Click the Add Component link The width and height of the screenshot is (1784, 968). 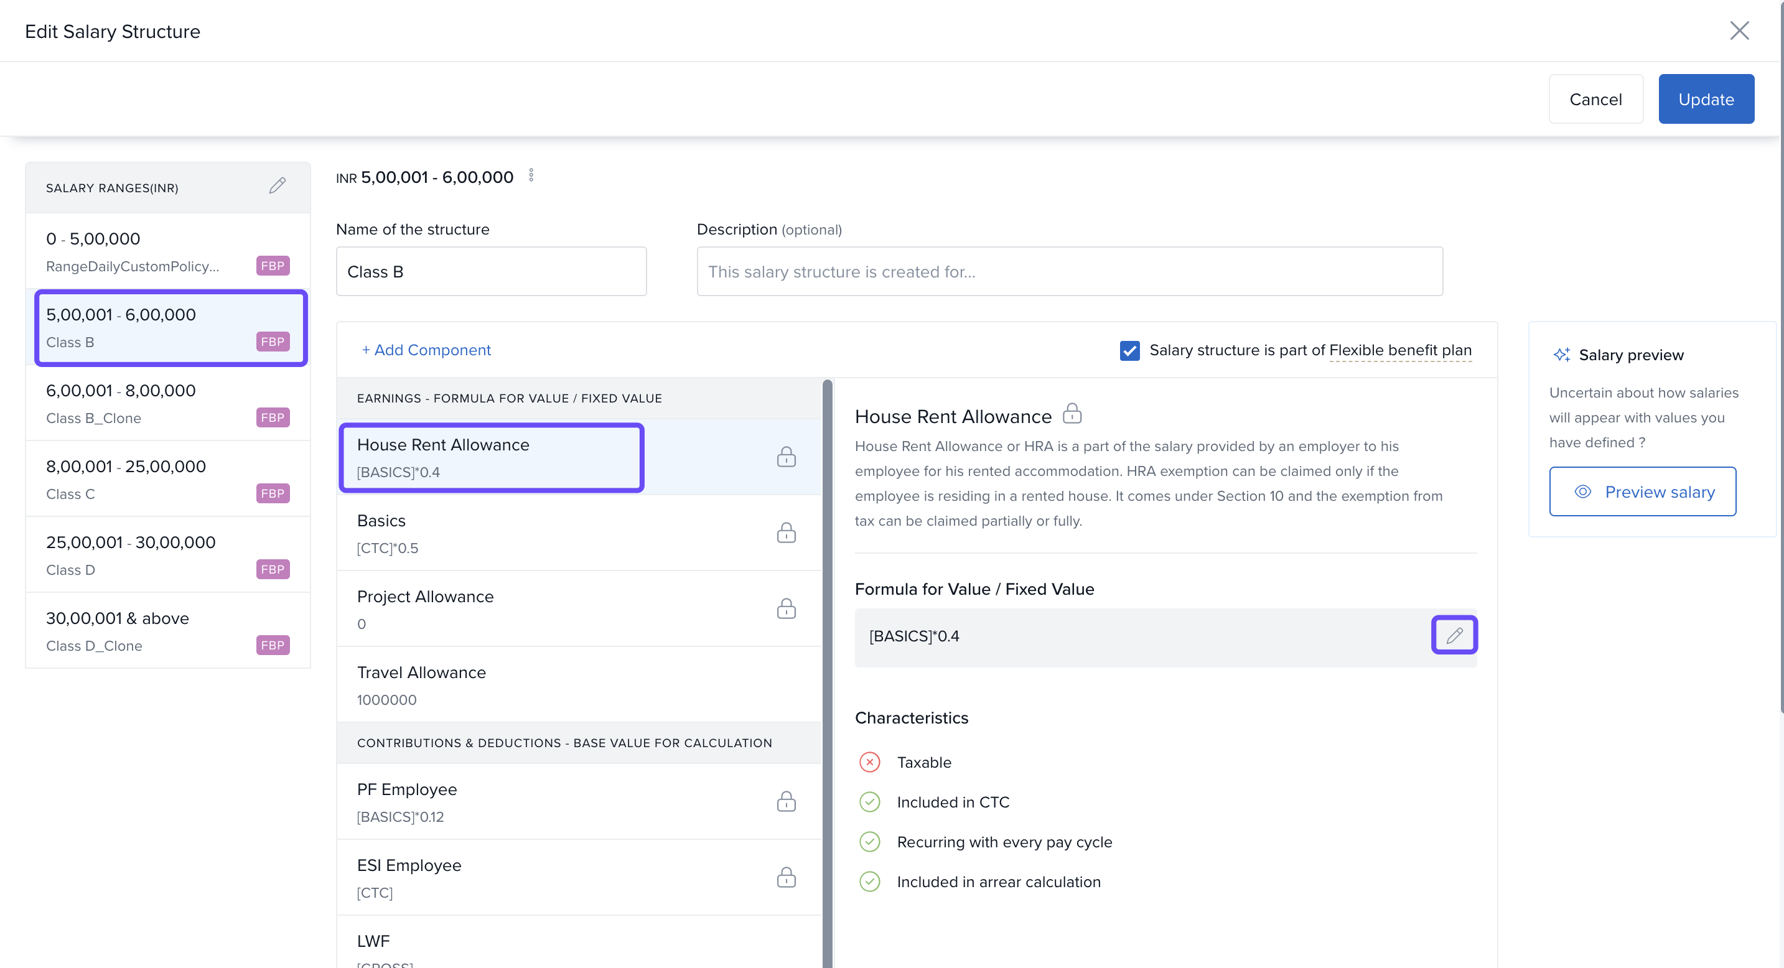pos(426,350)
